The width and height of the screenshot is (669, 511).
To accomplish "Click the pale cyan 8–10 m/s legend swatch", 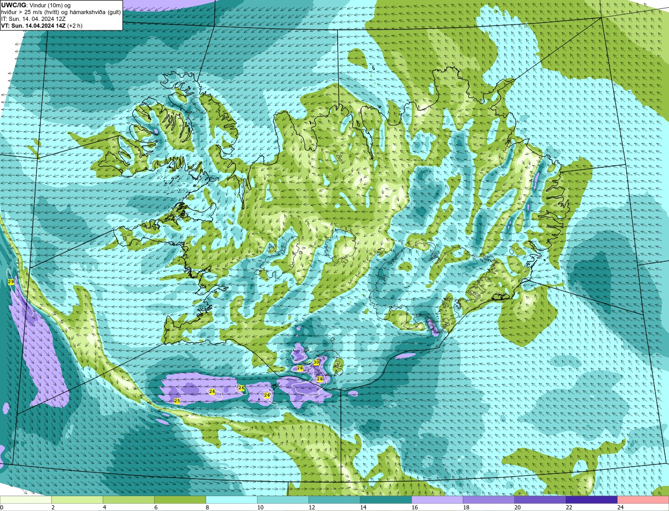I will tap(233, 500).
